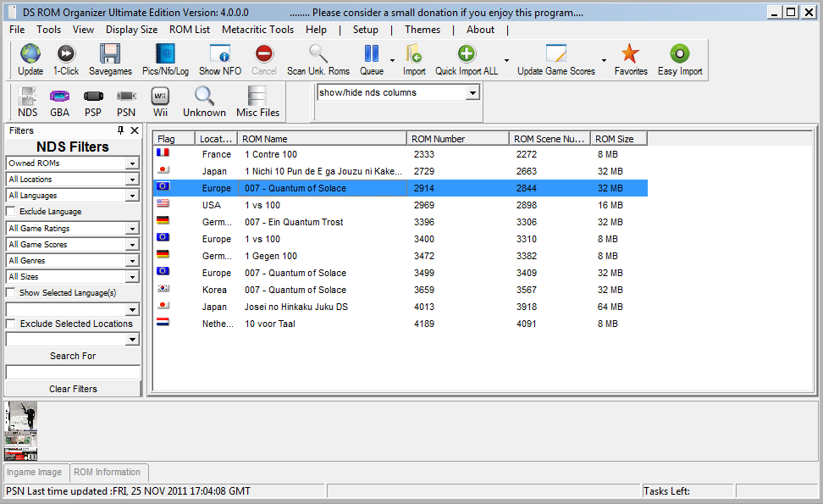
Task: Sort by the ROM Name column header
Action: [322, 139]
